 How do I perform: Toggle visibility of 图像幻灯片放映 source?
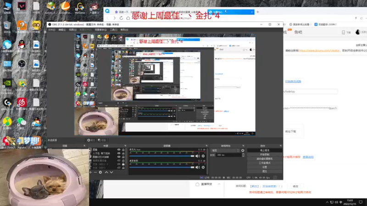tap(119, 157)
